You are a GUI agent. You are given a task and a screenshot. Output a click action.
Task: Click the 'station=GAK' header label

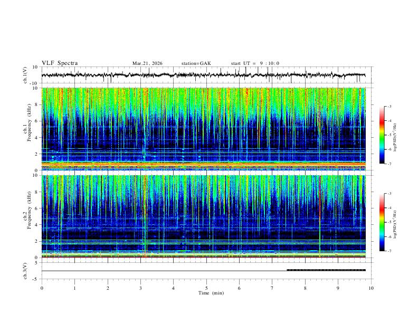pos(196,63)
